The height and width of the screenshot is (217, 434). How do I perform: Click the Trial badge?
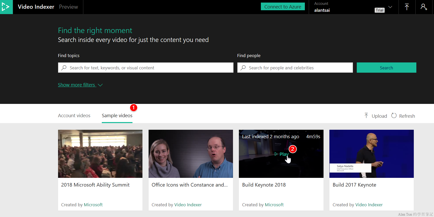click(380, 10)
